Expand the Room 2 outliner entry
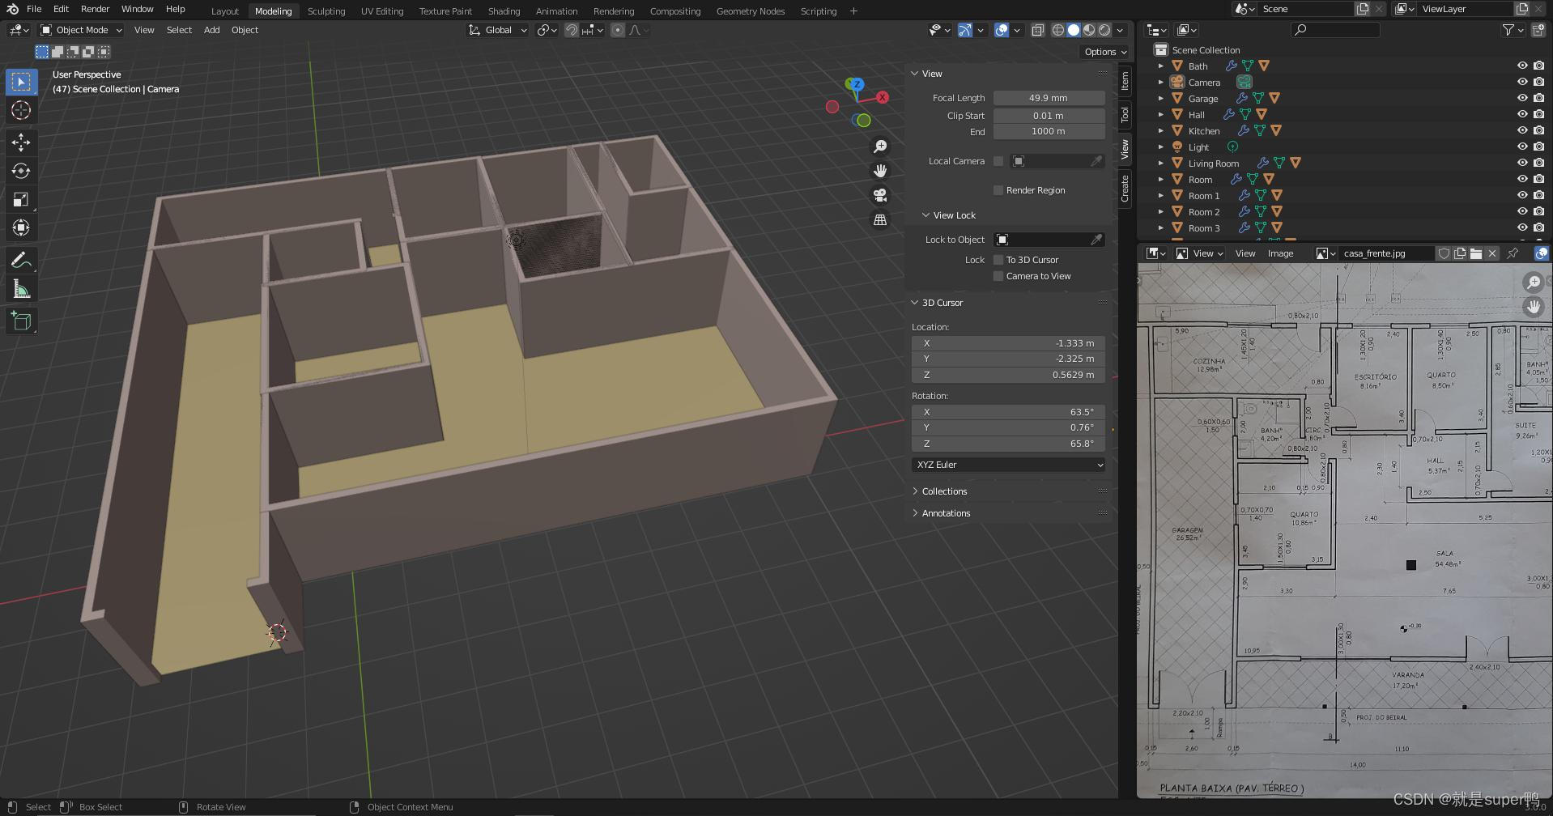Screen dimensions: 1553x816 pos(1160,211)
